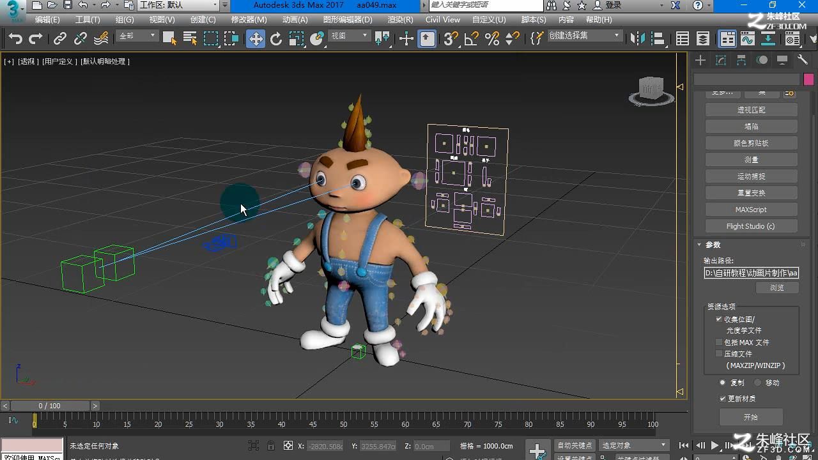
Task: Click the output path field
Action: point(751,273)
